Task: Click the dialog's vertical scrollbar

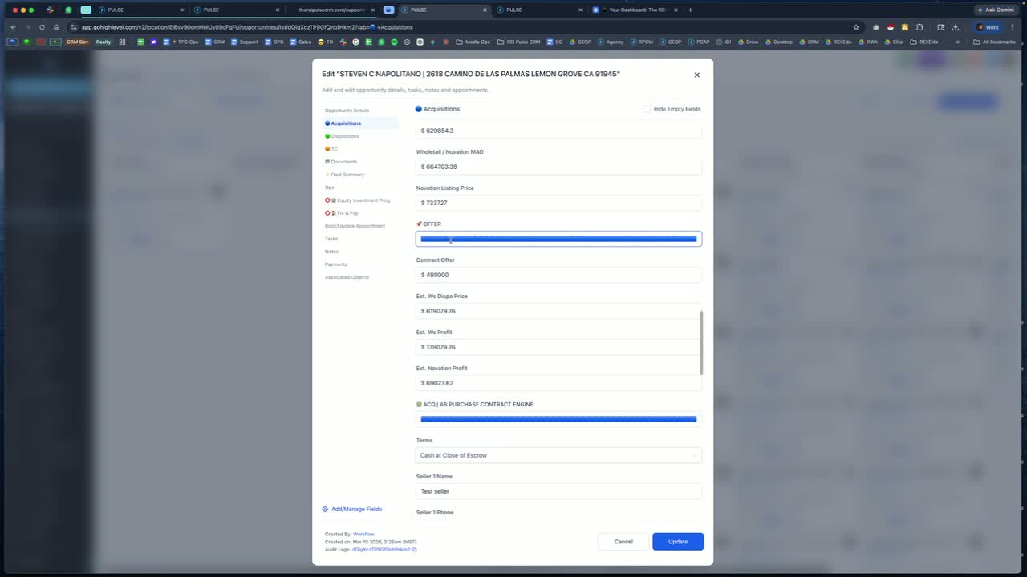Action: tap(702, 343)
